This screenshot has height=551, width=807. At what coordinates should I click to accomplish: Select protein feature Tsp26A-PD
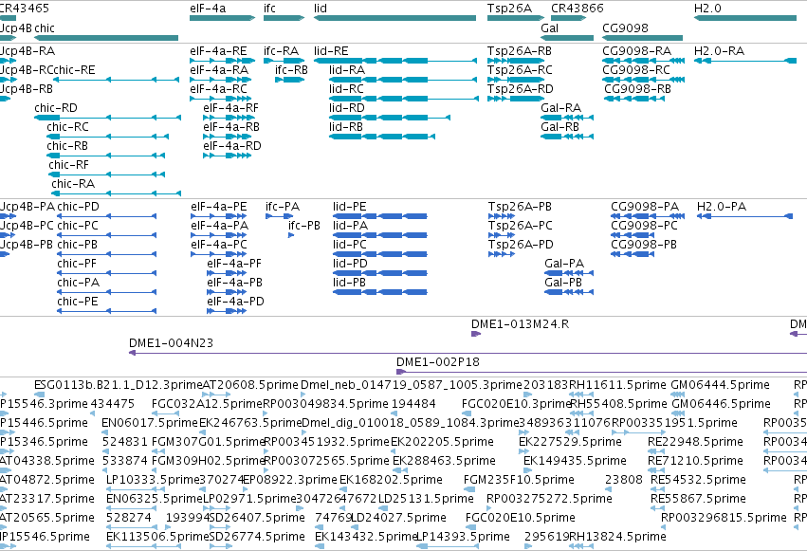tap(502, 255)
